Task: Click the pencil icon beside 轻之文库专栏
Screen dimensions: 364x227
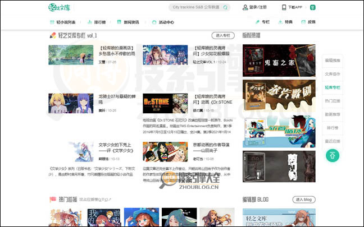Action: click(53, 35)
